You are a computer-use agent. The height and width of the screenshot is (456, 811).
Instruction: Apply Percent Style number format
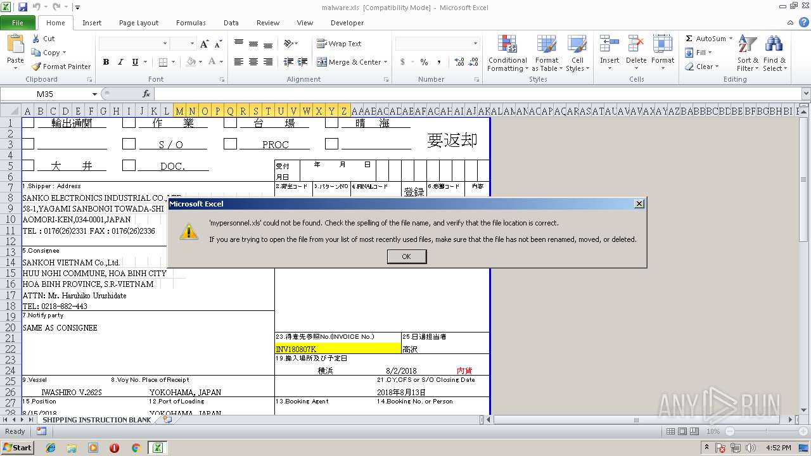[x=424, y=62]
